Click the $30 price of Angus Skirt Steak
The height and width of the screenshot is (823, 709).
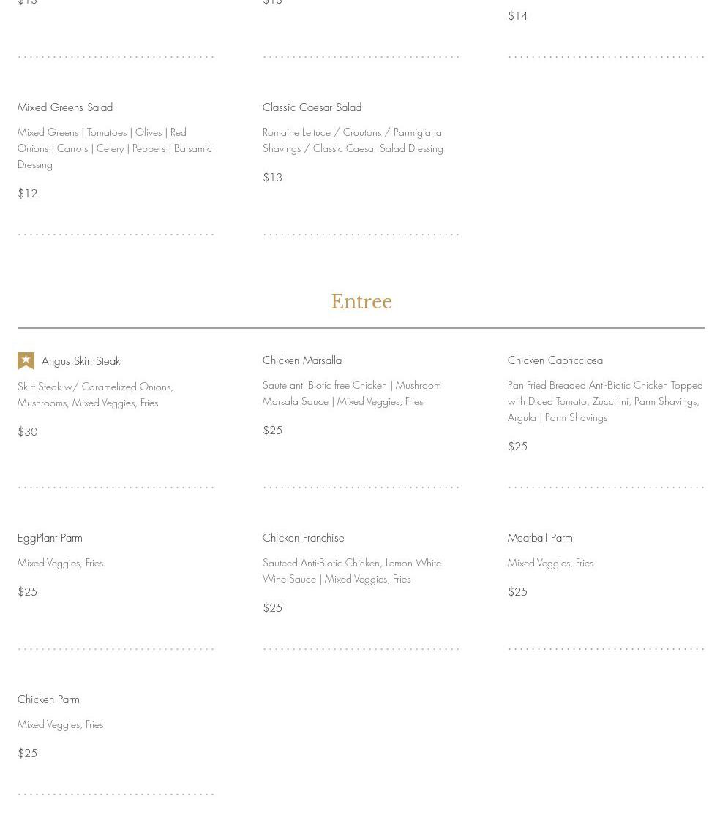point(28,432)
